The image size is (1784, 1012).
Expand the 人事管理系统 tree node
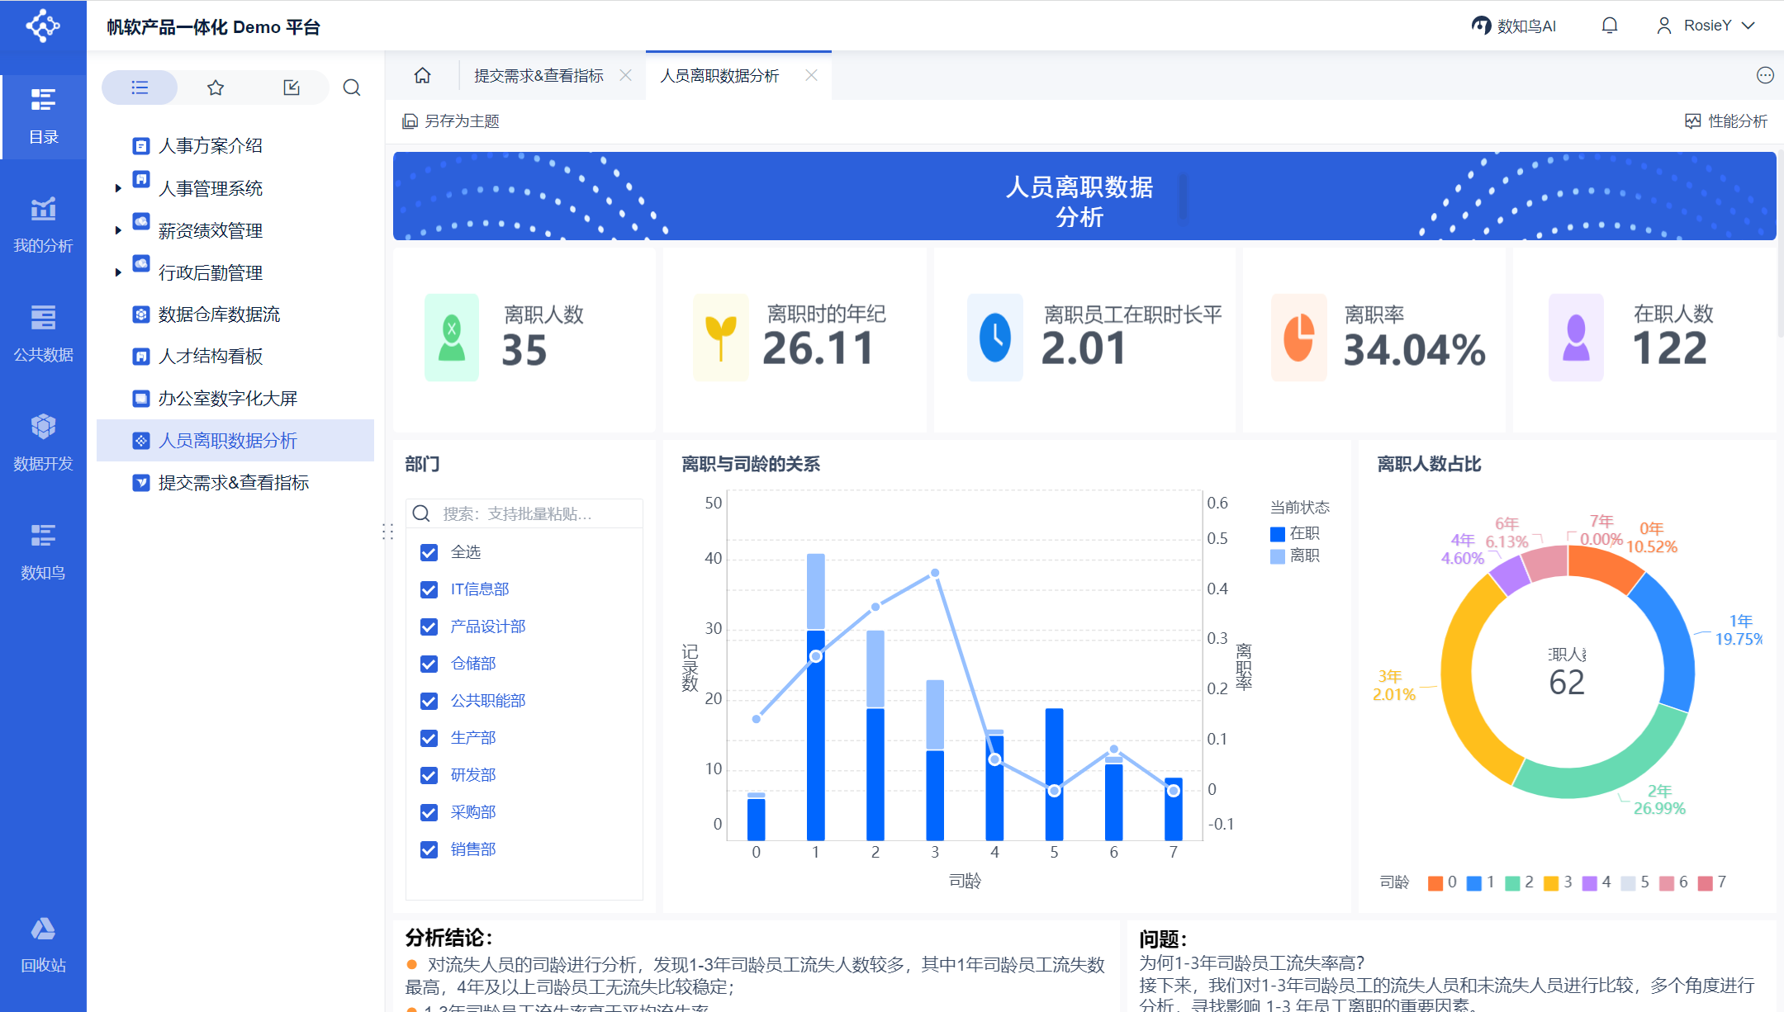click(118, 188)
